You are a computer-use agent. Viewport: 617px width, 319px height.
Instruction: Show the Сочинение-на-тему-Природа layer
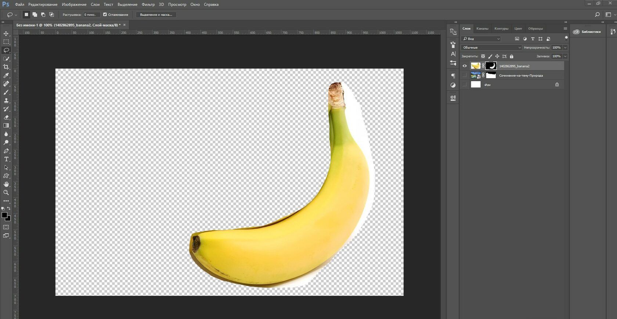pos(465,75)
